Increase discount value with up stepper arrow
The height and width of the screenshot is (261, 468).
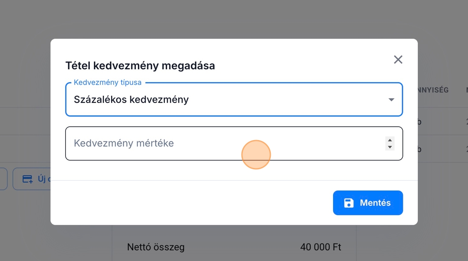[390, 140]
